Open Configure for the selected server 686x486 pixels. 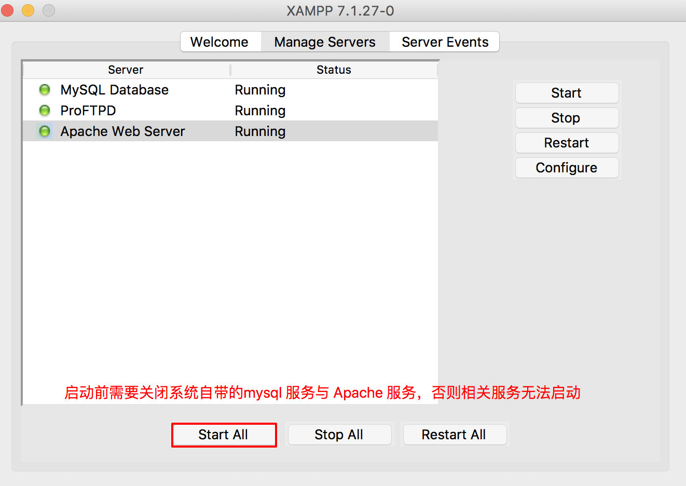567,168
